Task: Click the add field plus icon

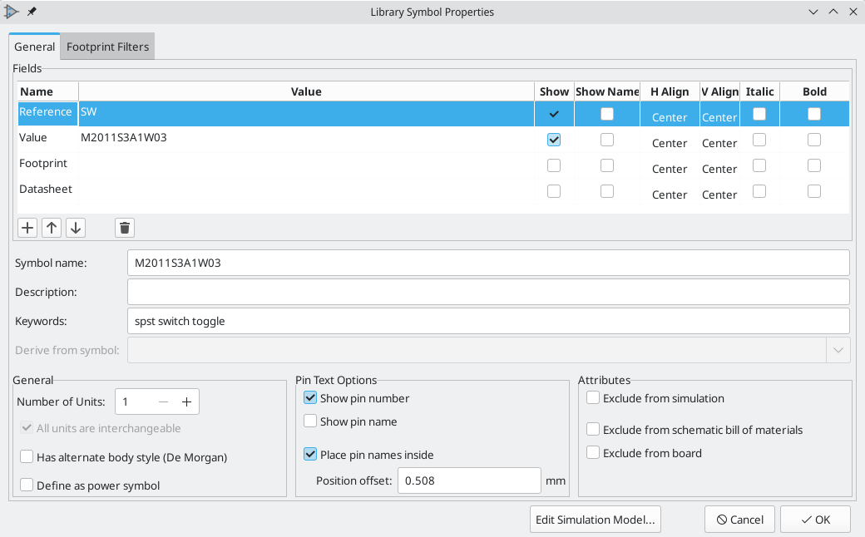Action: [x=27, y=228]
